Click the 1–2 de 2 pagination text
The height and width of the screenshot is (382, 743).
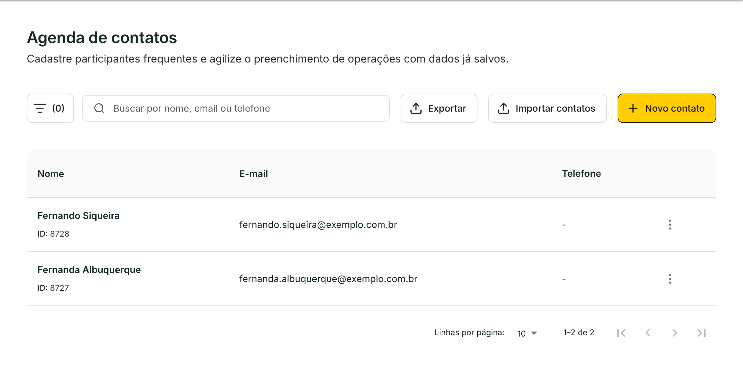tap(579, 333)
